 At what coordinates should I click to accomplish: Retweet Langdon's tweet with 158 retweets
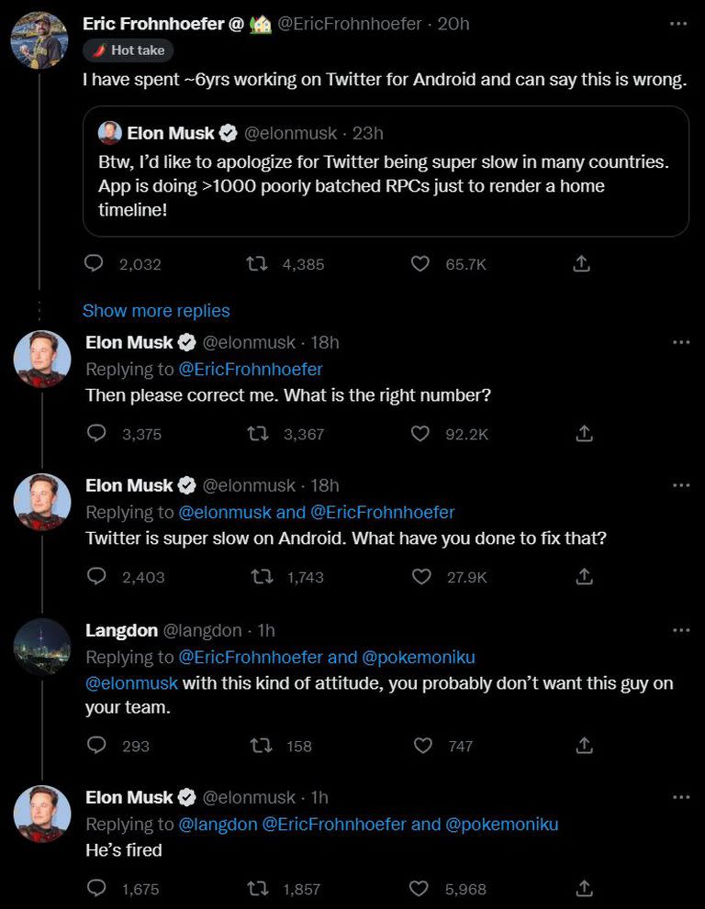click(260, 746)
